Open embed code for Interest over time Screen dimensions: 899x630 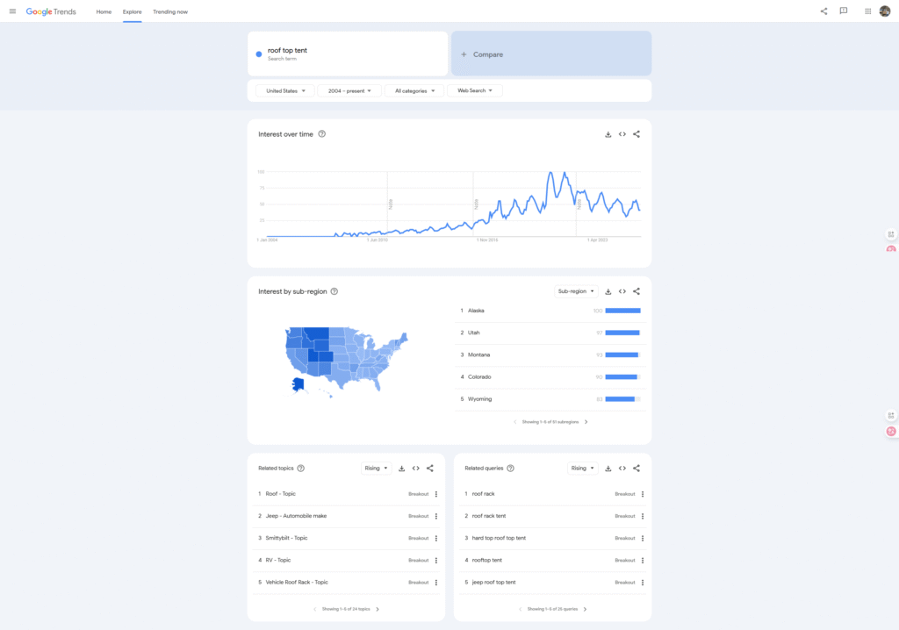622,134
